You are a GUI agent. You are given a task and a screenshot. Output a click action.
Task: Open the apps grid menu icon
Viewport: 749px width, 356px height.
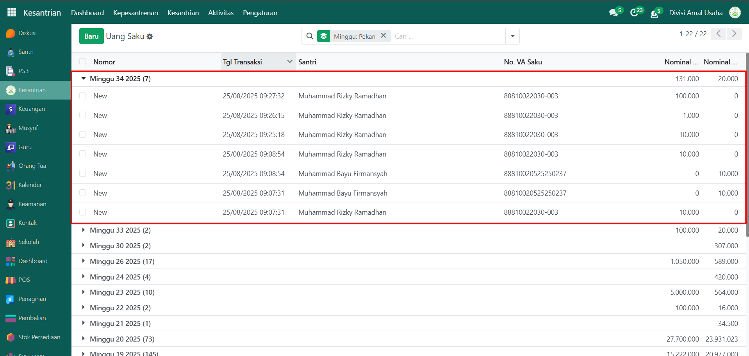12,12
